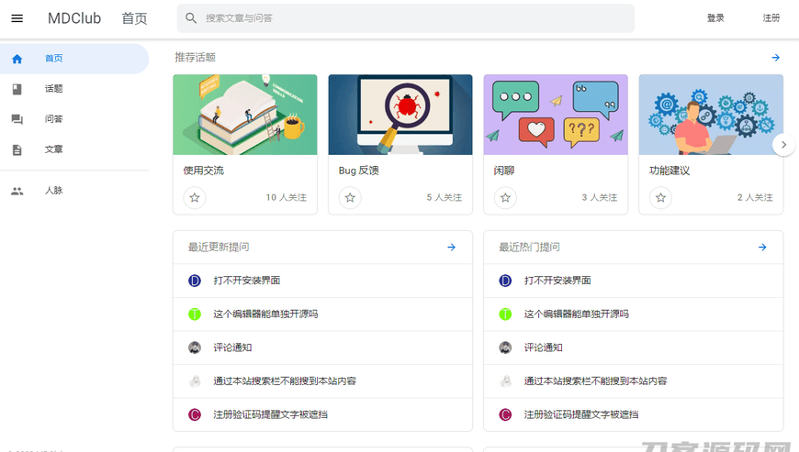
Task: Go to 问答 in sidebar
Action: [54, 119]
